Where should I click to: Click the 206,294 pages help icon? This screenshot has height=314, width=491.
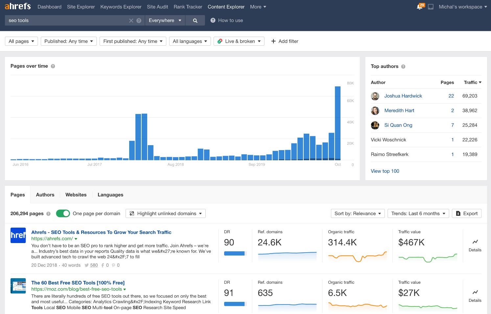click(48, 213)
